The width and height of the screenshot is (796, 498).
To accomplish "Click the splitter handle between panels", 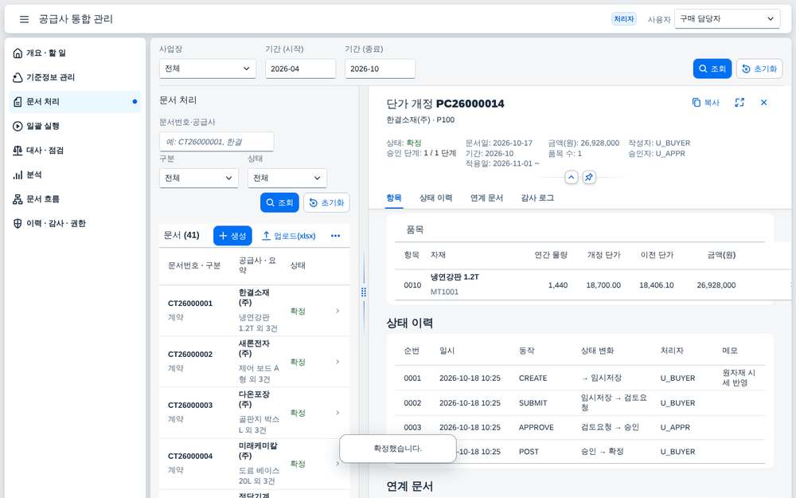I will tap(364, 292).
